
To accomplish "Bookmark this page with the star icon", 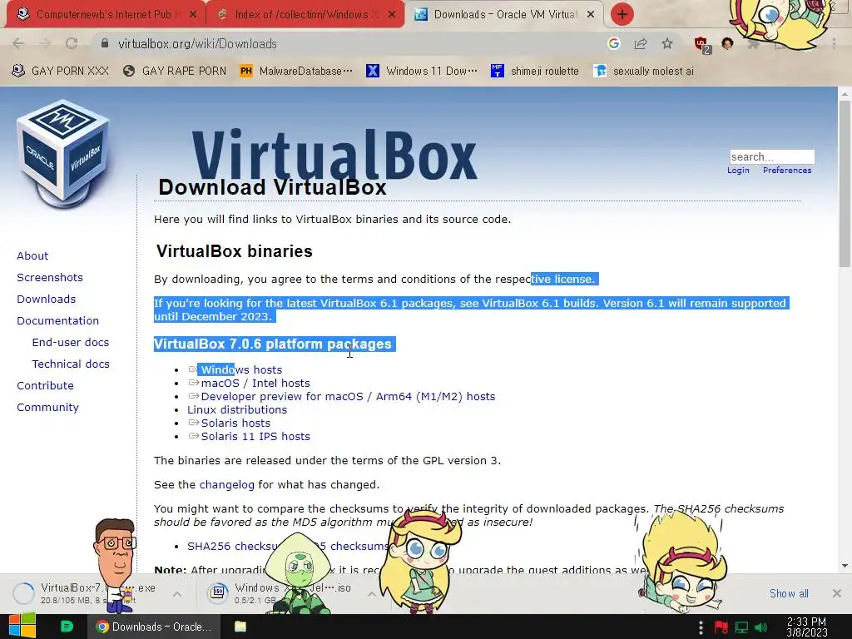I will pos(667,43).
